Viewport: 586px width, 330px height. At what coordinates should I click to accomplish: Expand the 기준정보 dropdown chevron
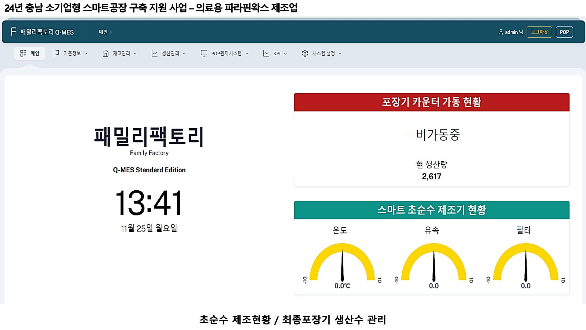pyautogui.click(x=86, y=53)
